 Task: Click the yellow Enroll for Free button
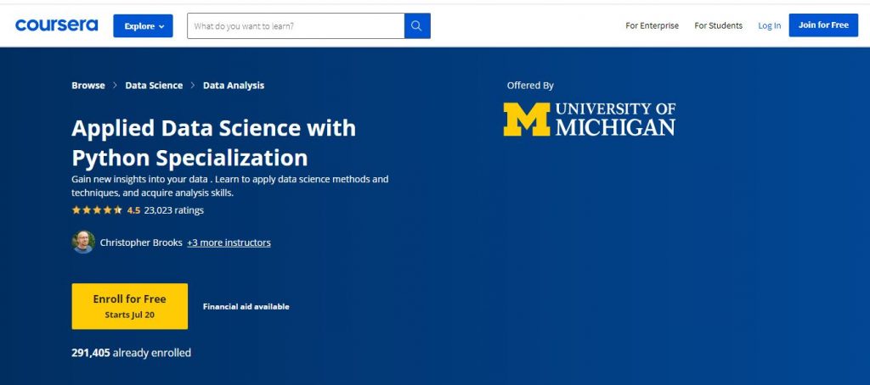[129, 305]
